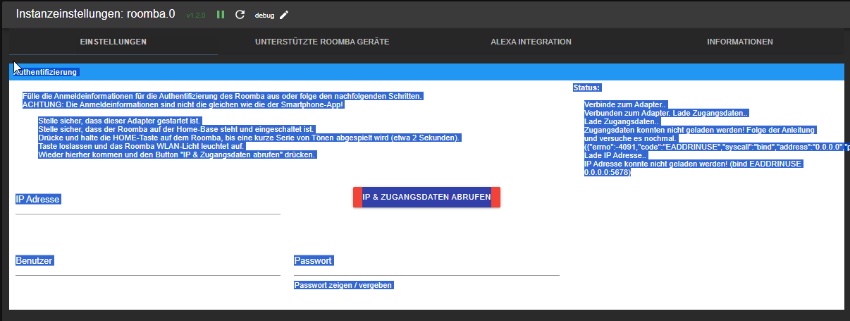
Task: Click 'IP Adresse konnte nicht geladen werden' message
Action: point(694,168)
